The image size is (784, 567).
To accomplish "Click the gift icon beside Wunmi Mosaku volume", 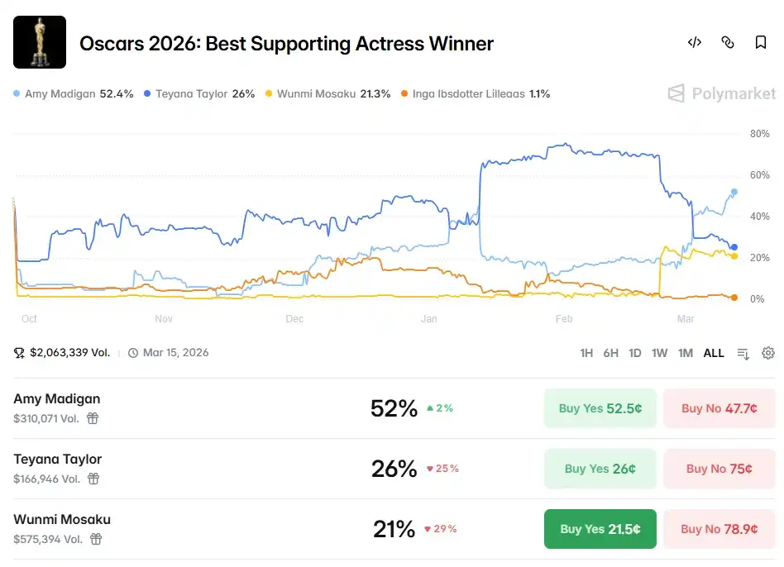I will 96,539.
